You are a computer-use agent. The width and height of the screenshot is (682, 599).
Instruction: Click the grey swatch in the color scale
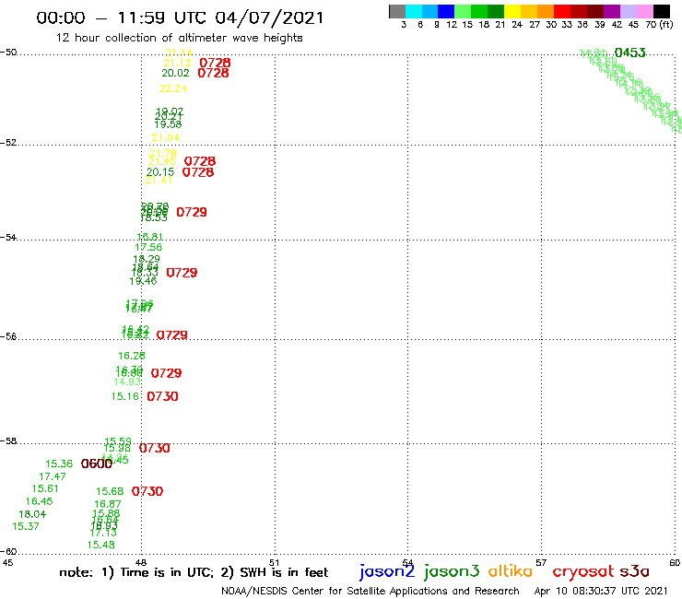tap(397, 11)
